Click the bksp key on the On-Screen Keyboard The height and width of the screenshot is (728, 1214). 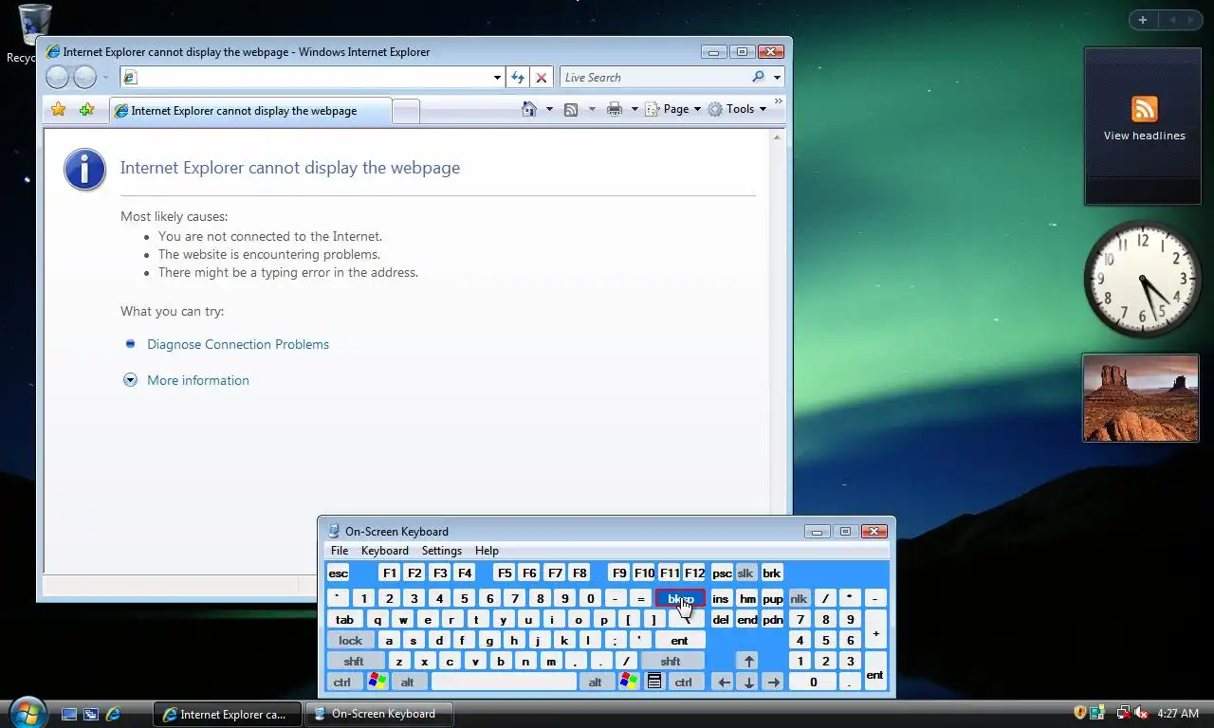coord(680,599)
